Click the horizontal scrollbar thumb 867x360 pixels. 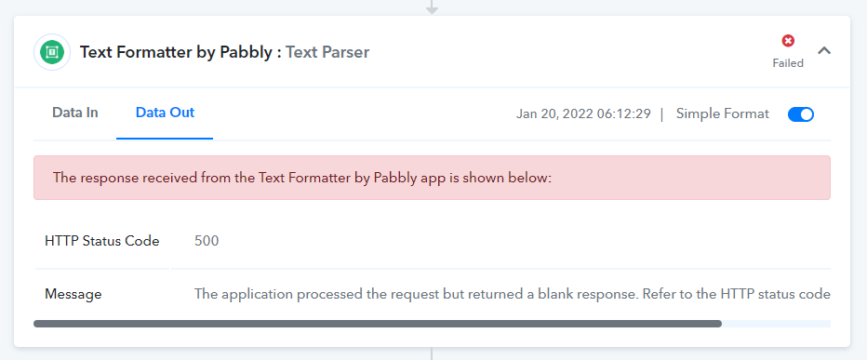click(378, 324)
